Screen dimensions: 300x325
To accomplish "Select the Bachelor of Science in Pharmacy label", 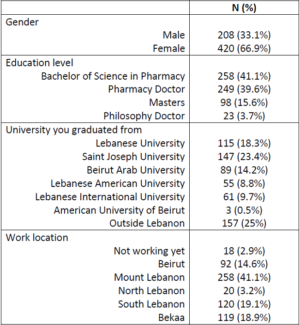I will tap(113, 76).
